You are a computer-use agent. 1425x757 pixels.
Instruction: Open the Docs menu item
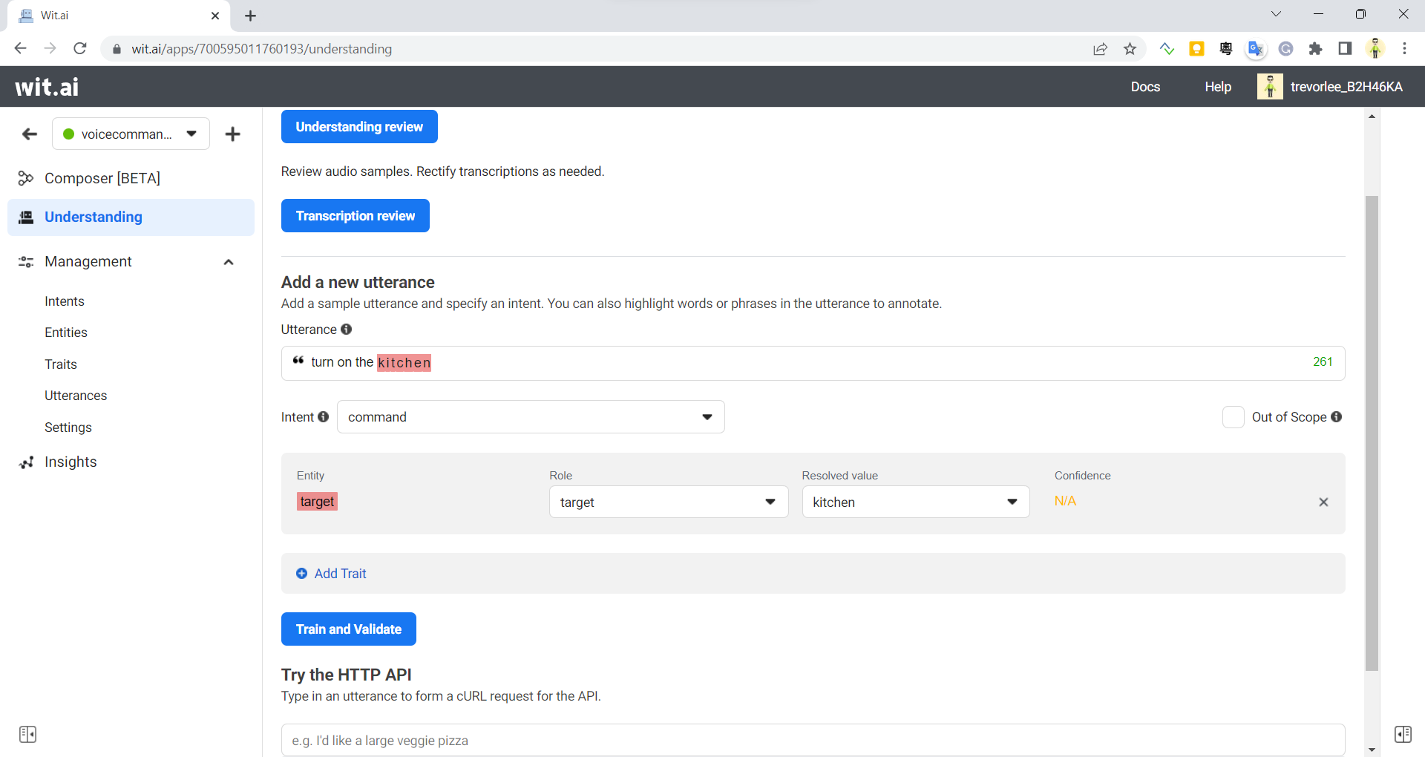[1145, 86]
